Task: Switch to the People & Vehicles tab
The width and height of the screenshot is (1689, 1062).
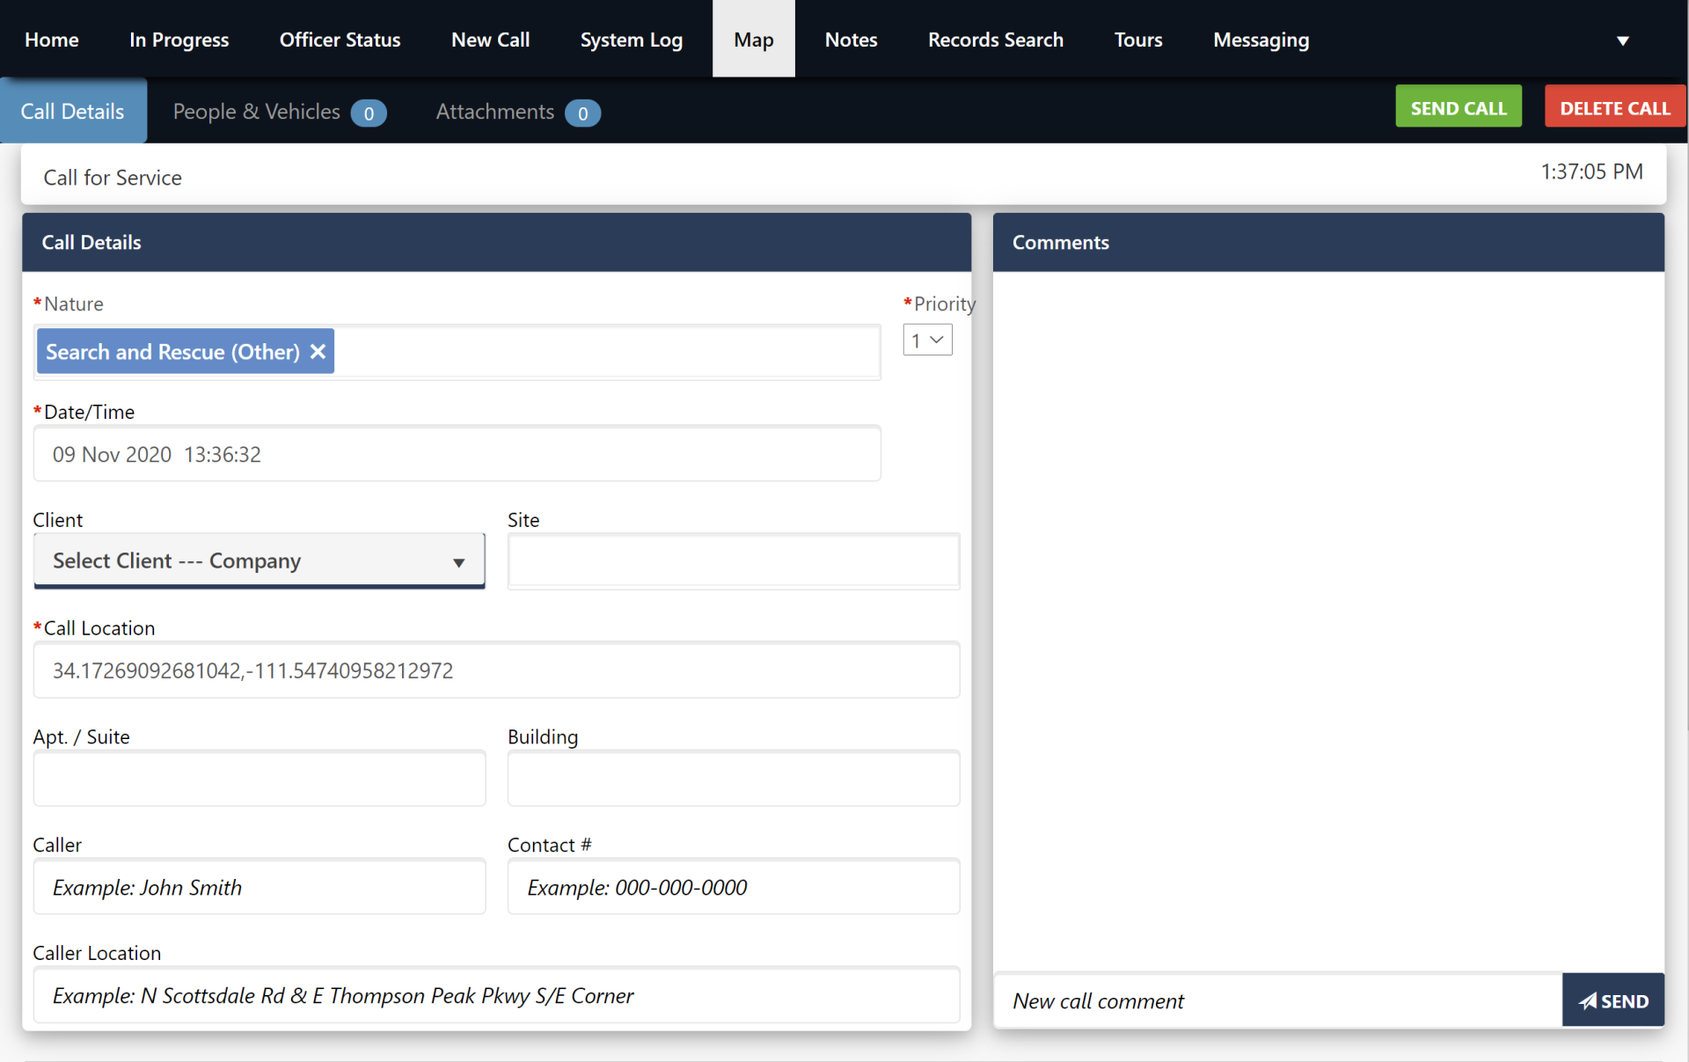Action: (256, 112)
